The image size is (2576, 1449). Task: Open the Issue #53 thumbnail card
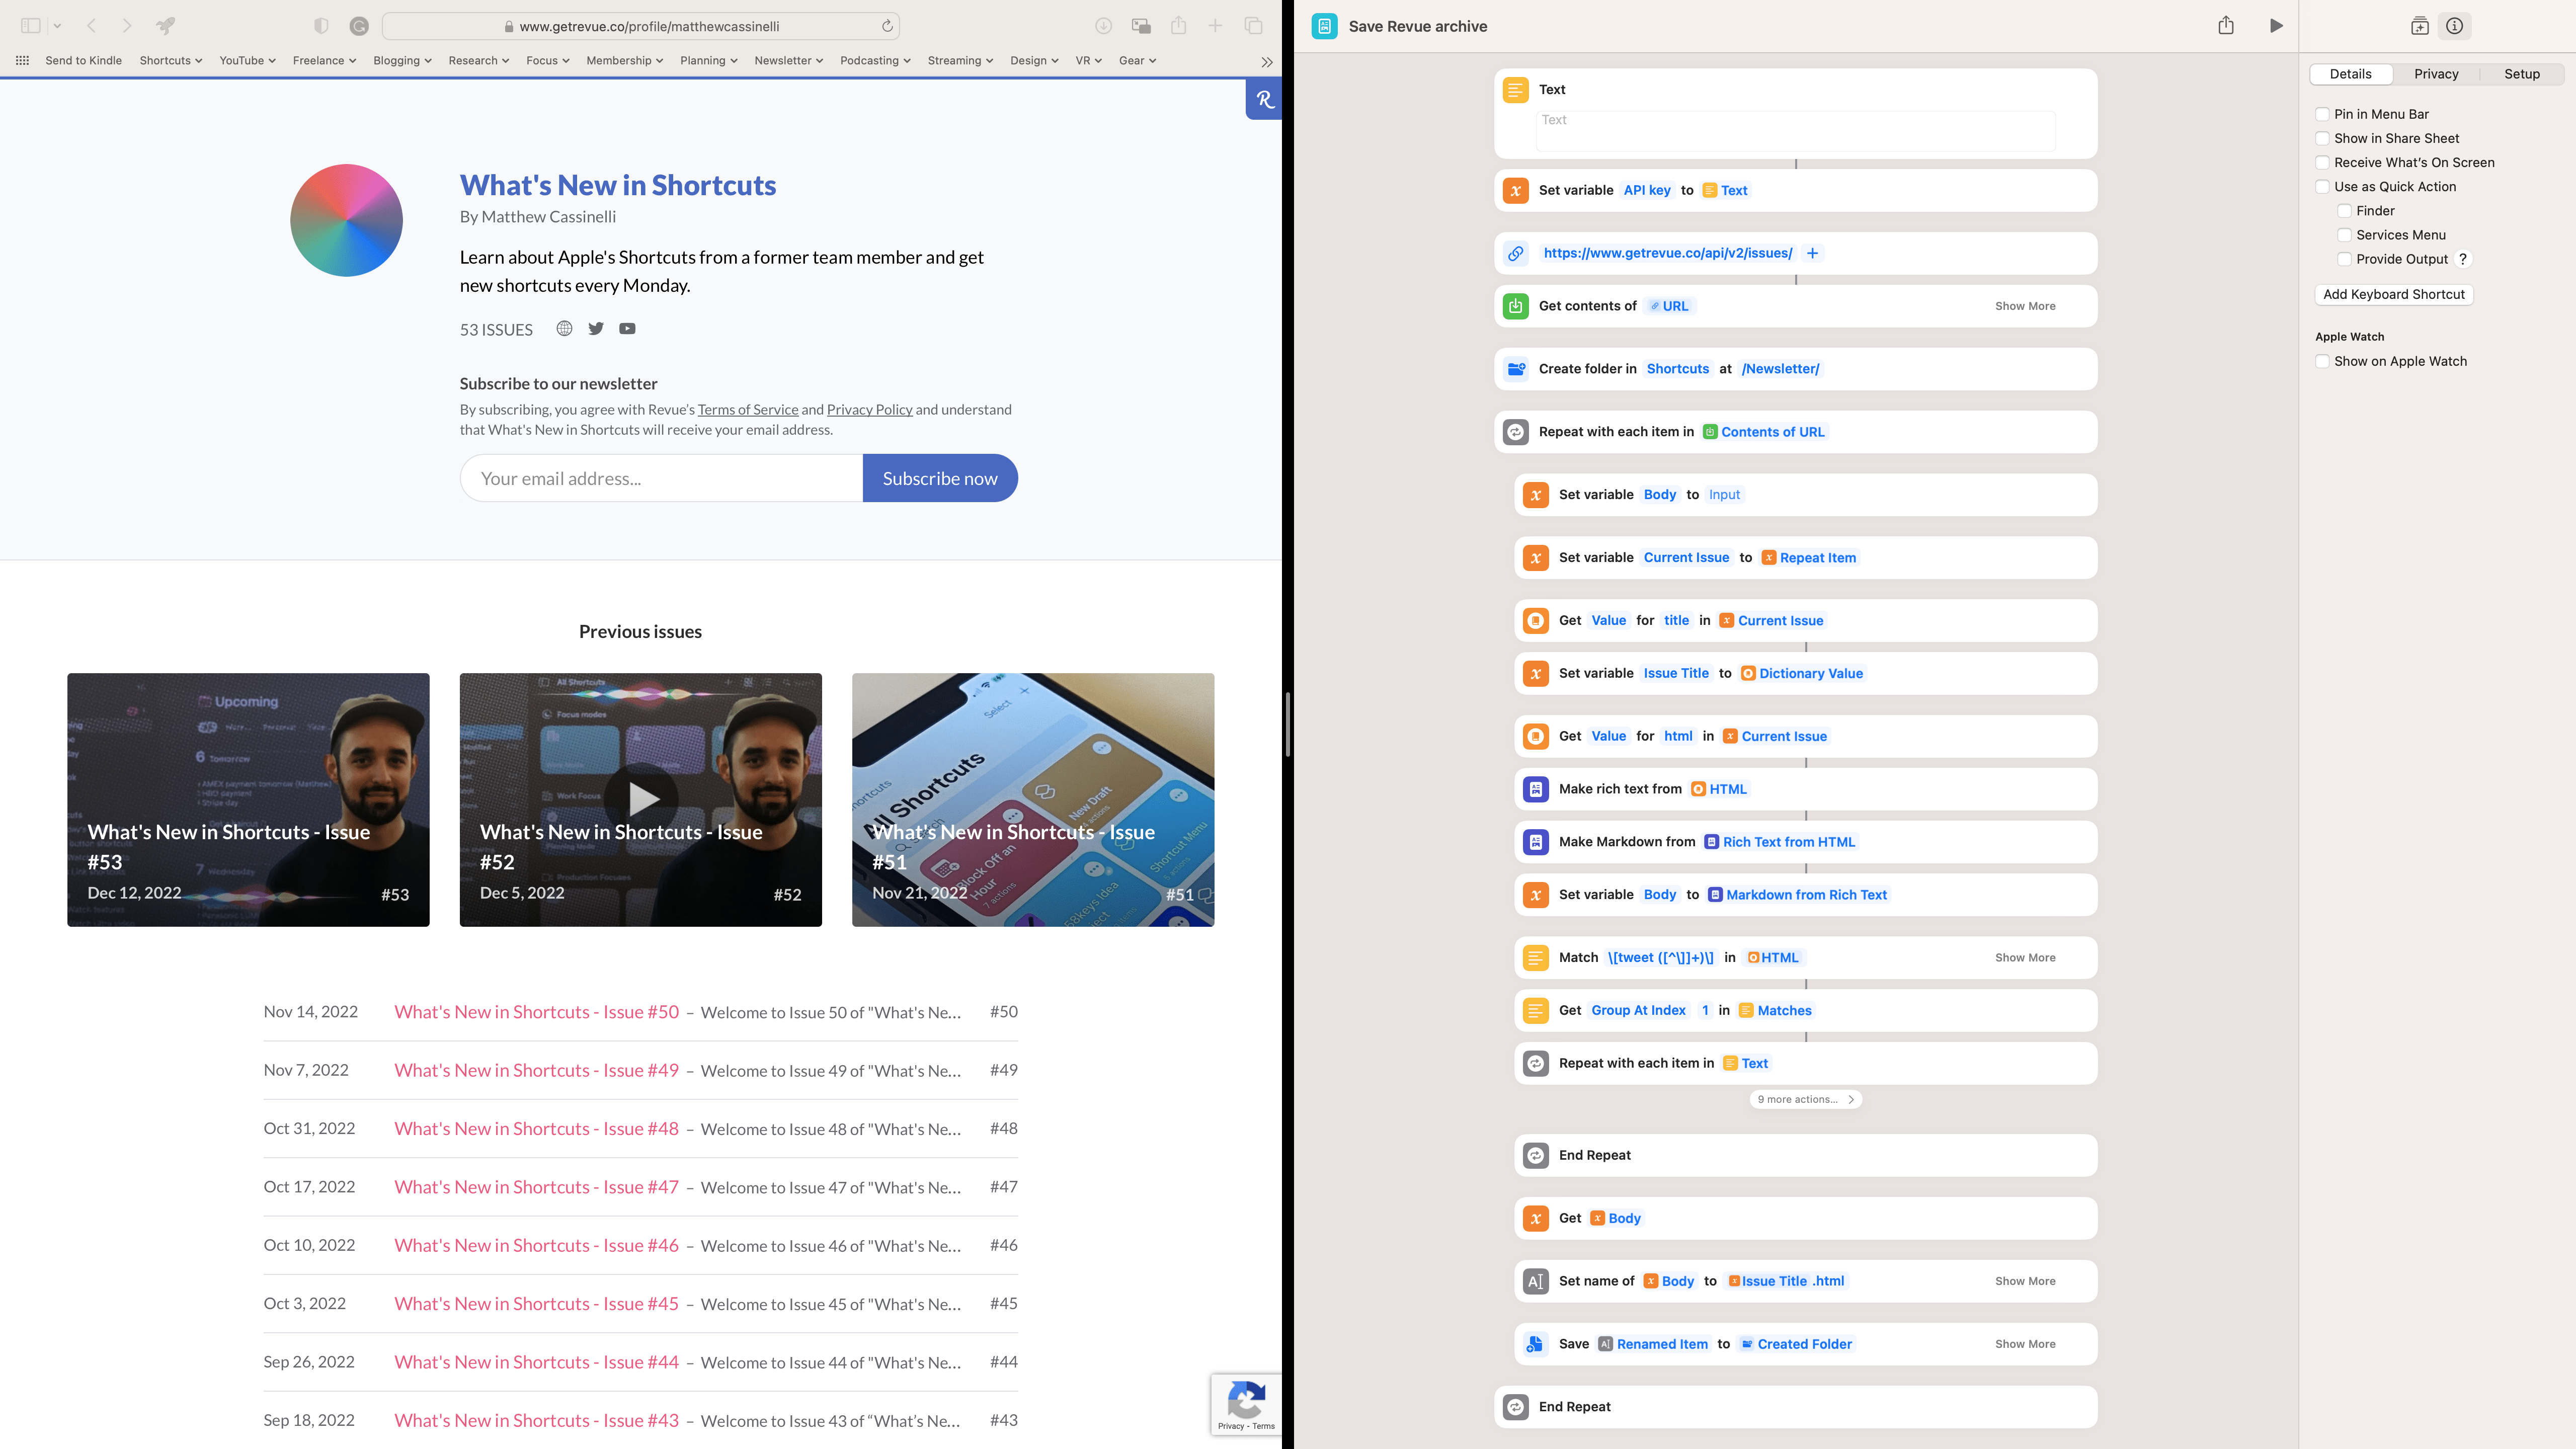click(248, 800)
